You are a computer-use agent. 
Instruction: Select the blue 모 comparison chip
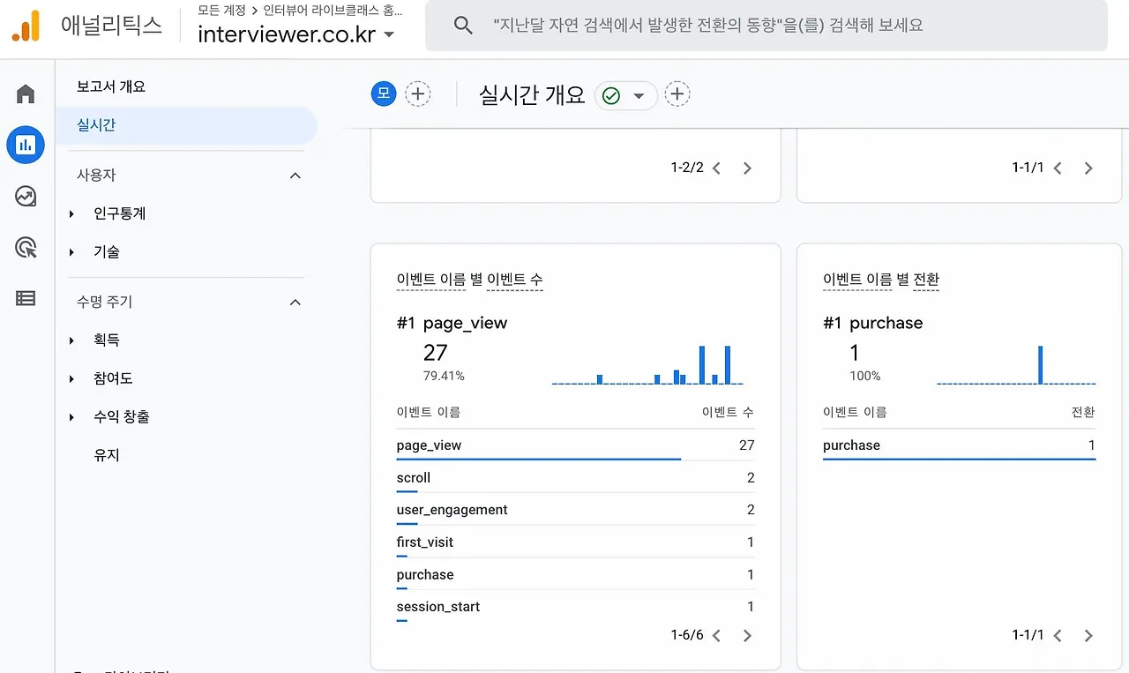point(382,93)
